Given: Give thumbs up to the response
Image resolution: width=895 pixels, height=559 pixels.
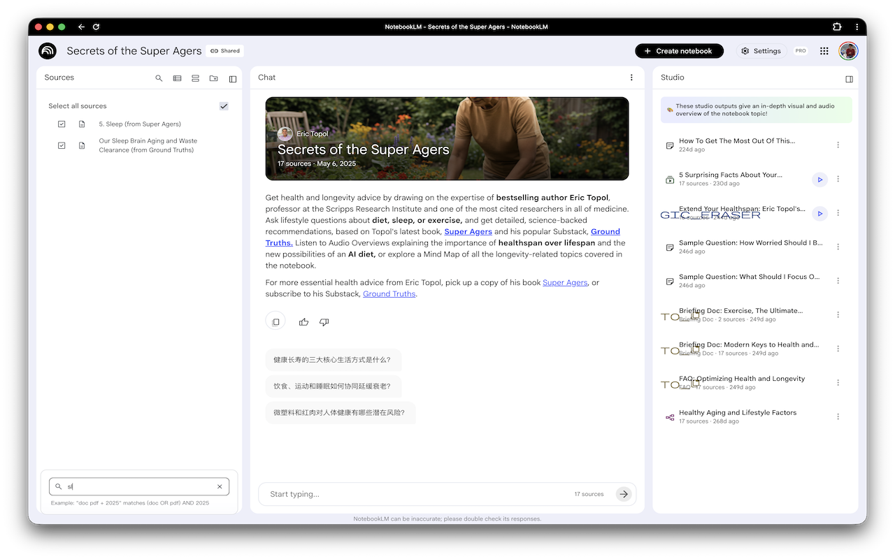Looking at the screenshot, I should coord(303,322).
